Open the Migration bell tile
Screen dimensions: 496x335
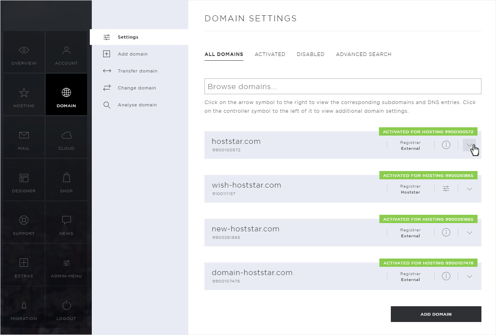tap(24, 307)
